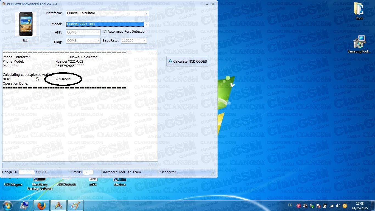Close the zz Huawei Advanced Tool window
Viewport: 375px width, 211px height.
click(x=213, y=4)
